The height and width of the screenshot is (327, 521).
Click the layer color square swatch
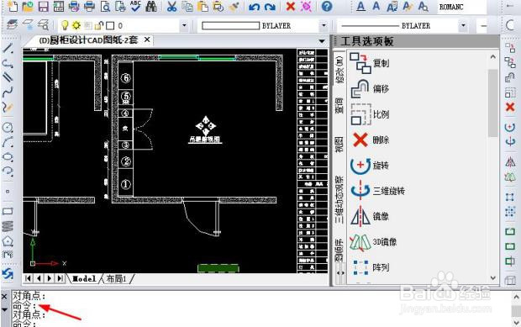point(110,25)
